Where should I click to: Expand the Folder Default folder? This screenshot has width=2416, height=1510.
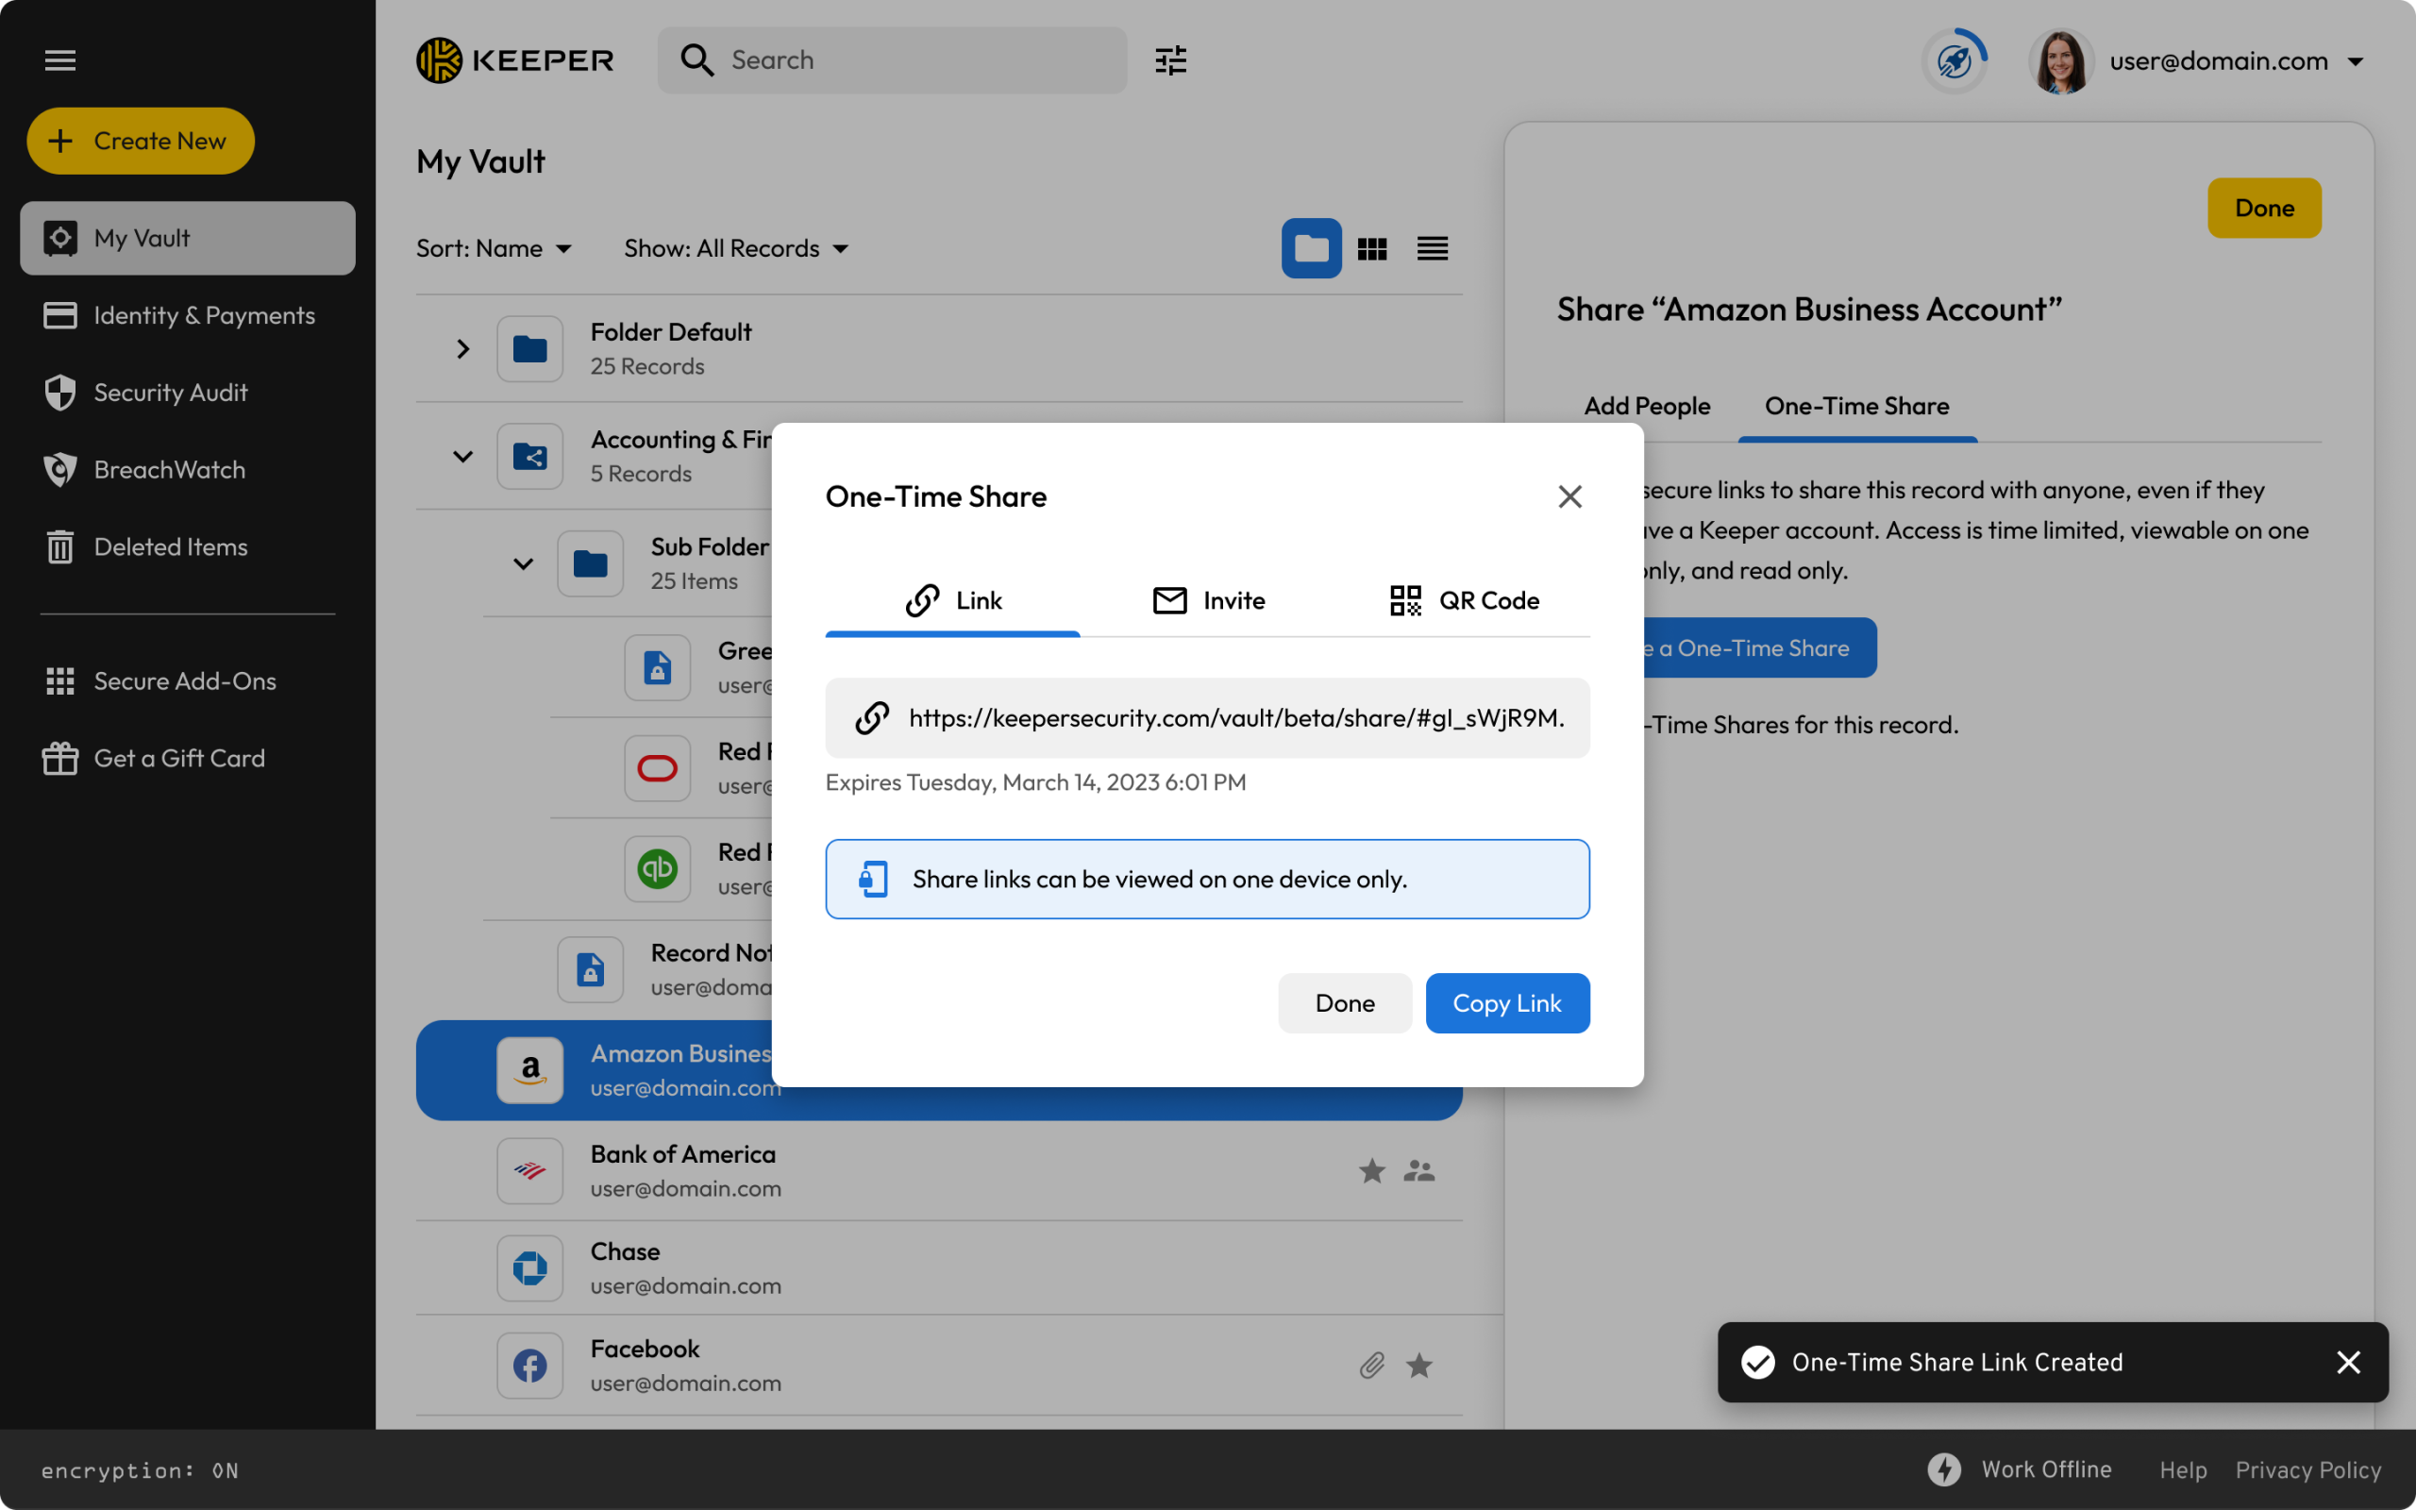(462, 348)
